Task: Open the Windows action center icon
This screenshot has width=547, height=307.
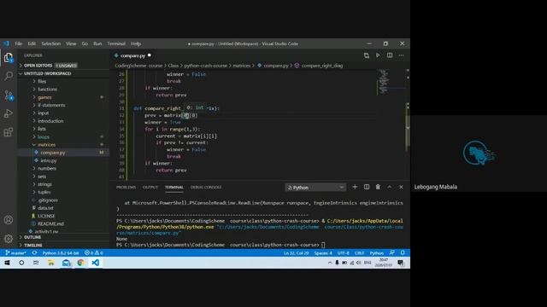Action: pyautogui.click(x=401, y=263)
